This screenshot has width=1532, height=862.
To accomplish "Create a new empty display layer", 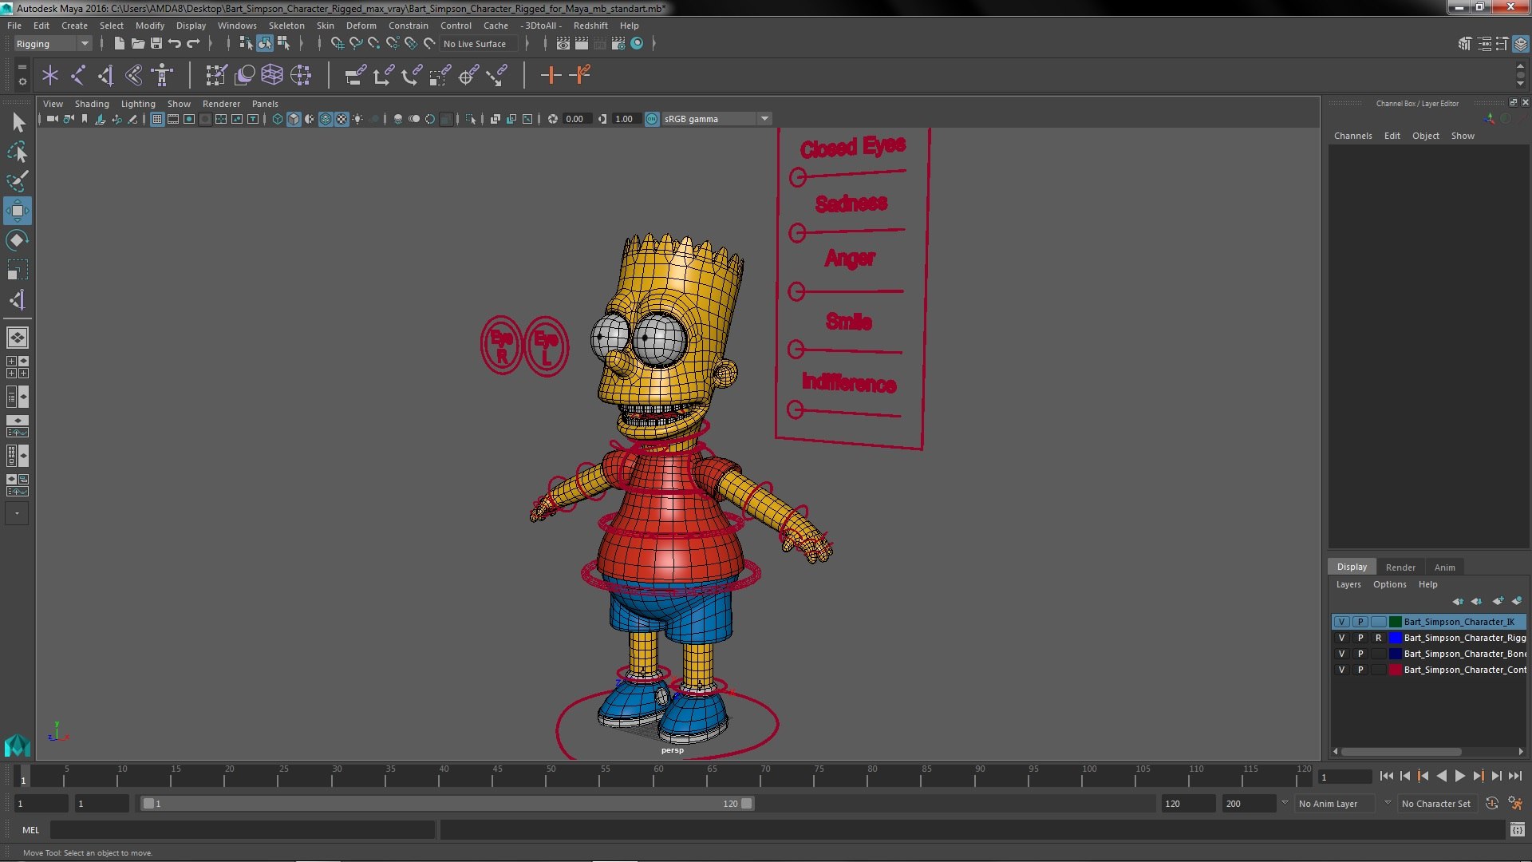I will pos(1498,601).
